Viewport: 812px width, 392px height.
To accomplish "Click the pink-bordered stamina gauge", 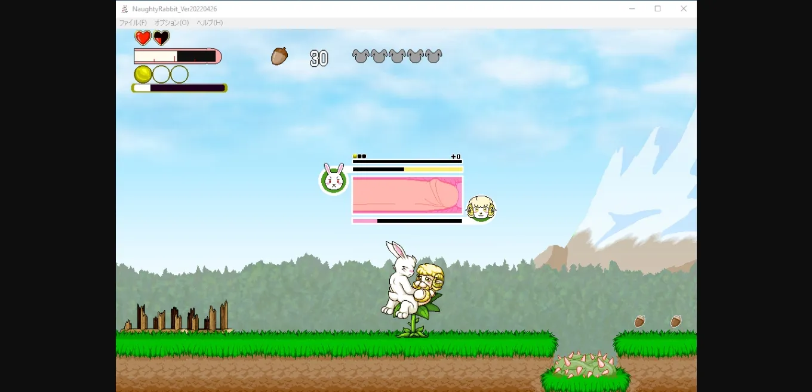I will click(x=177, y=56).
